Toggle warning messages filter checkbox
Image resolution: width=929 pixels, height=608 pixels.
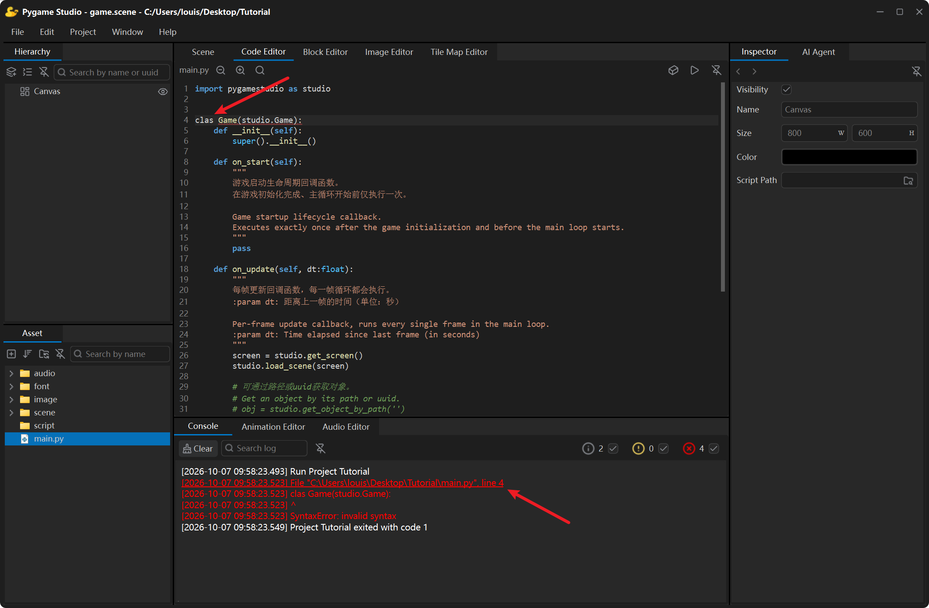663,448
